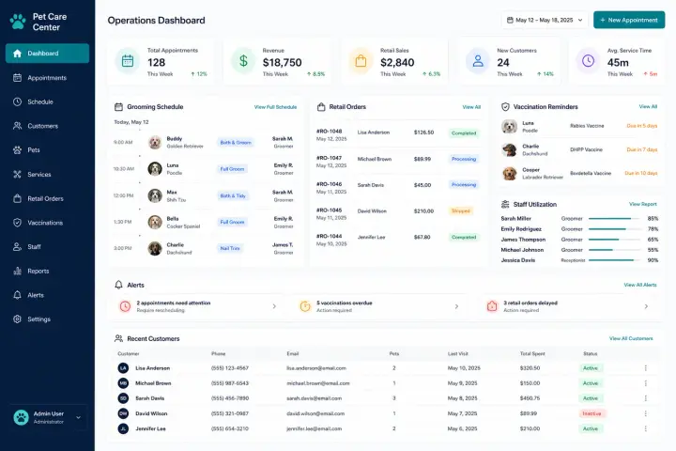This screenshot has height=451, width=676.
Task: Click Due in 5 days for Luna
Action: coord(642,126)
